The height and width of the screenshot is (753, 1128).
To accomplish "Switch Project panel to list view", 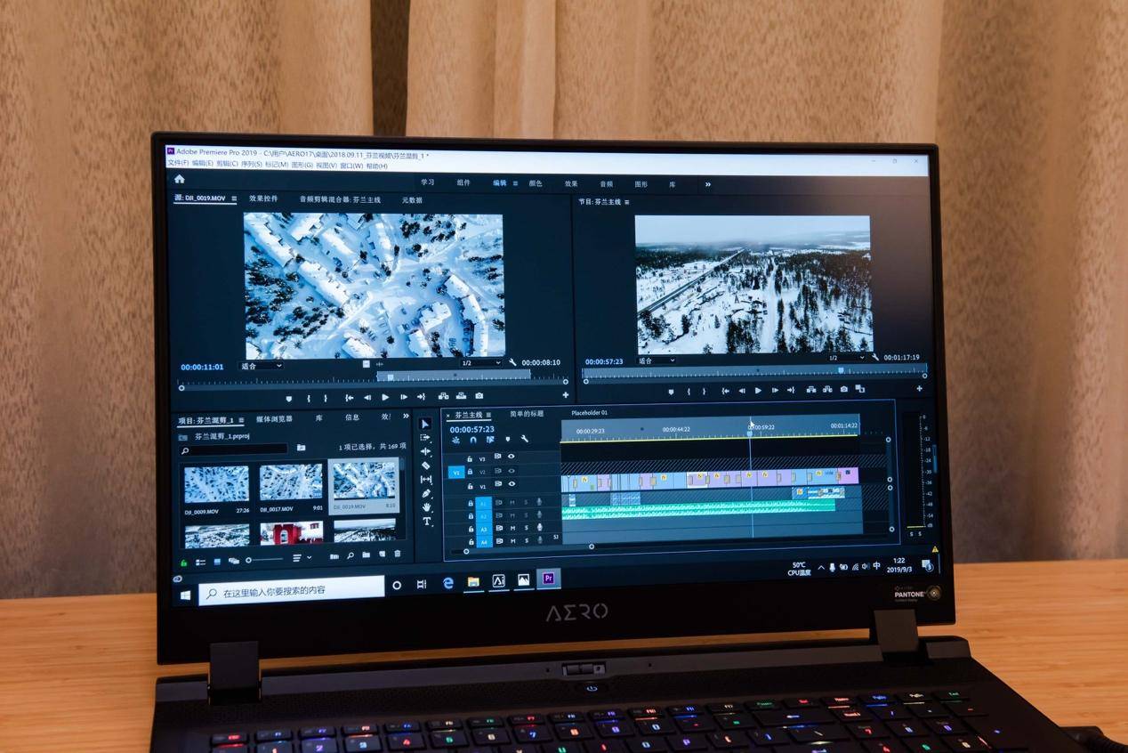I will click(200, 562).
